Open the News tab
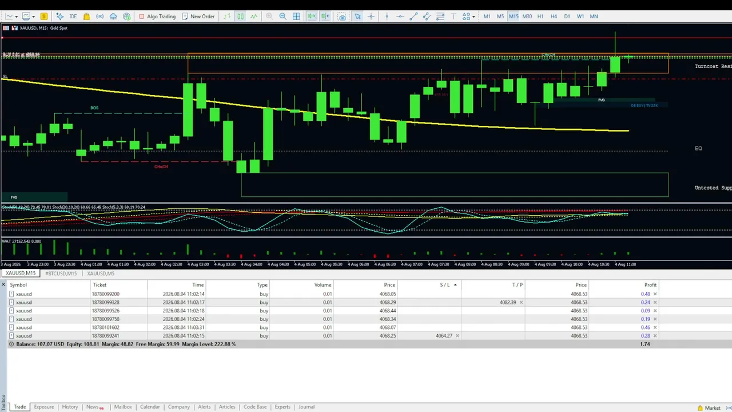The height and width of the screenshot is (412, 732). [94, 407]
